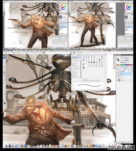136x151 pixels.
Task: Open the brush Mode dropdown
Action: (23, 53)
